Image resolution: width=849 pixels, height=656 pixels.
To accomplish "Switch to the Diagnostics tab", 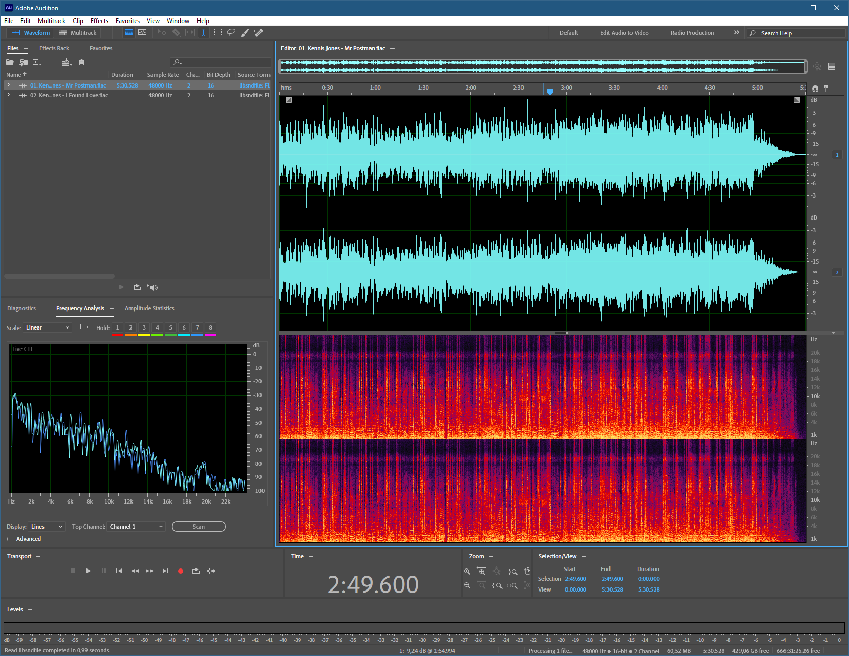I will point(21,308).
